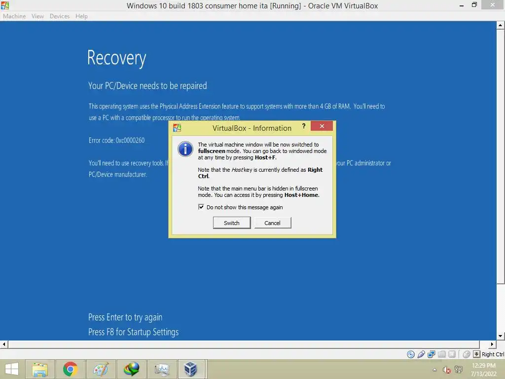Click the keyboard capture arrow icon
The height and width of the screenshot is (379, 505).
click(x=477, y=354)
